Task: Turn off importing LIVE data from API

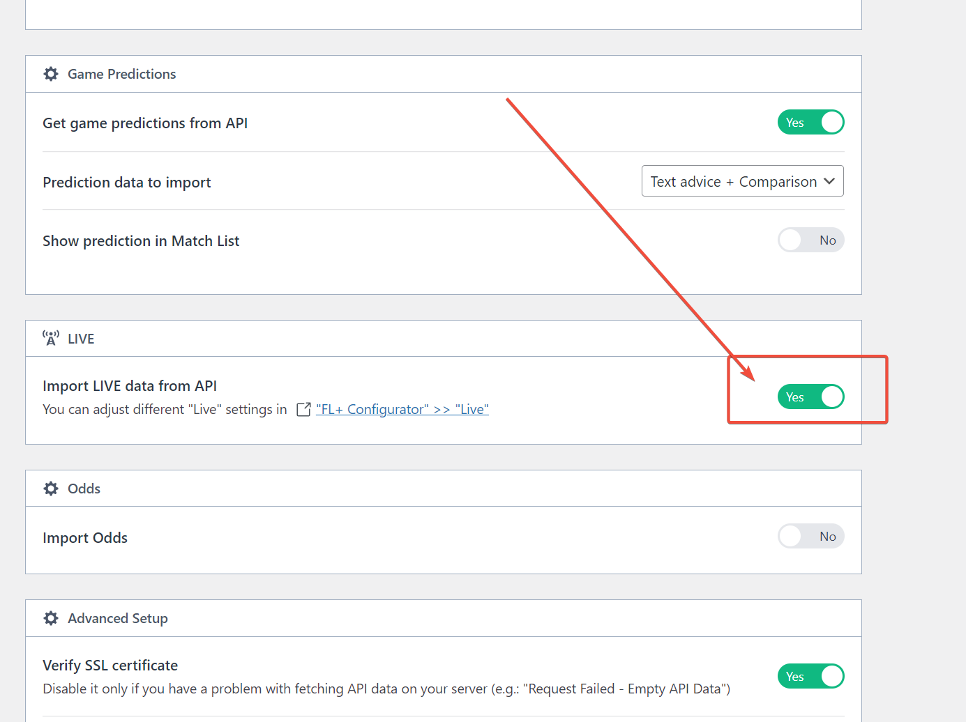Action: [811, 397]
